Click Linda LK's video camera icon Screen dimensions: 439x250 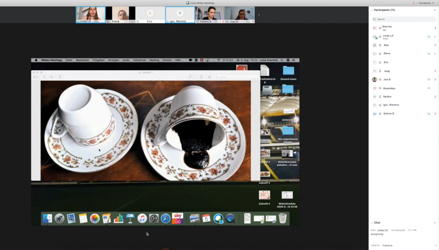point(428,37)
